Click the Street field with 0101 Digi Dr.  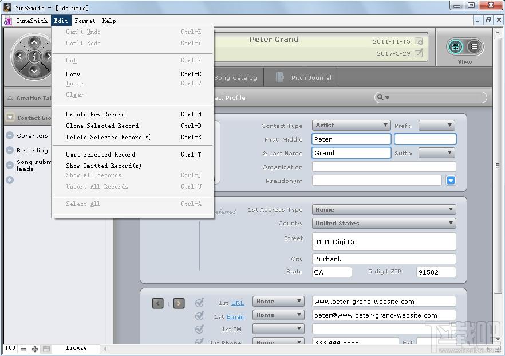point(384,241)
